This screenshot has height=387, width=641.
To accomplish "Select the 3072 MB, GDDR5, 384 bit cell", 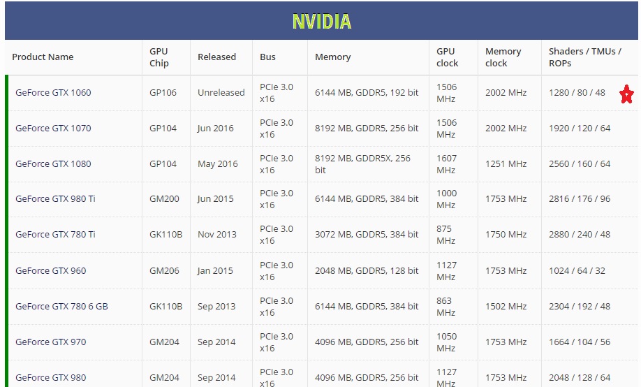I will (367, 235).
